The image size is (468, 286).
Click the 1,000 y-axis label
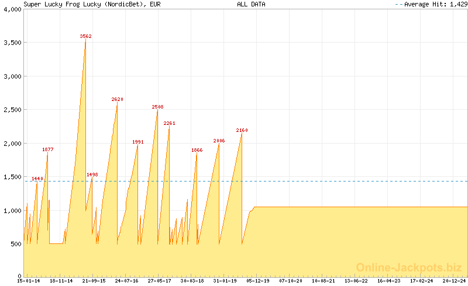12,211
